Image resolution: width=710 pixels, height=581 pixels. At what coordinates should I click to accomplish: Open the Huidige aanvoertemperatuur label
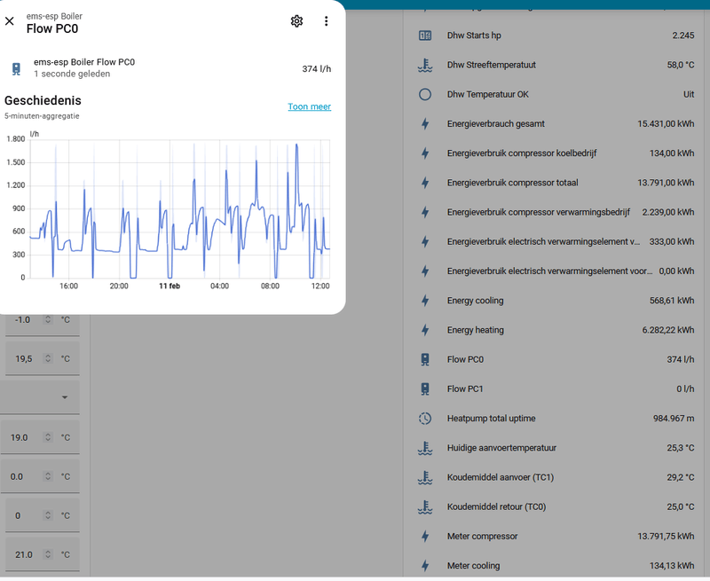coord(501,448)
